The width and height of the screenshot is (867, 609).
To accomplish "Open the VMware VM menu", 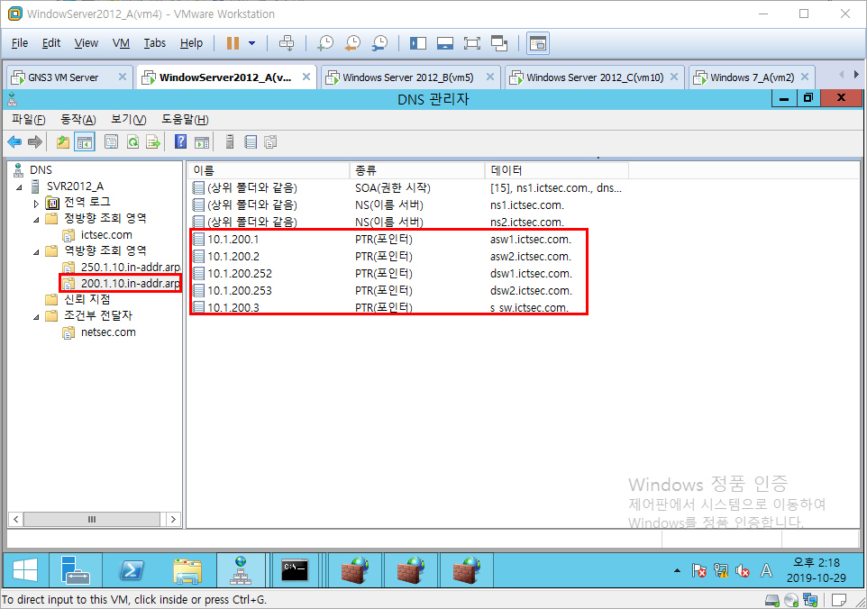I will click(121, 43).
